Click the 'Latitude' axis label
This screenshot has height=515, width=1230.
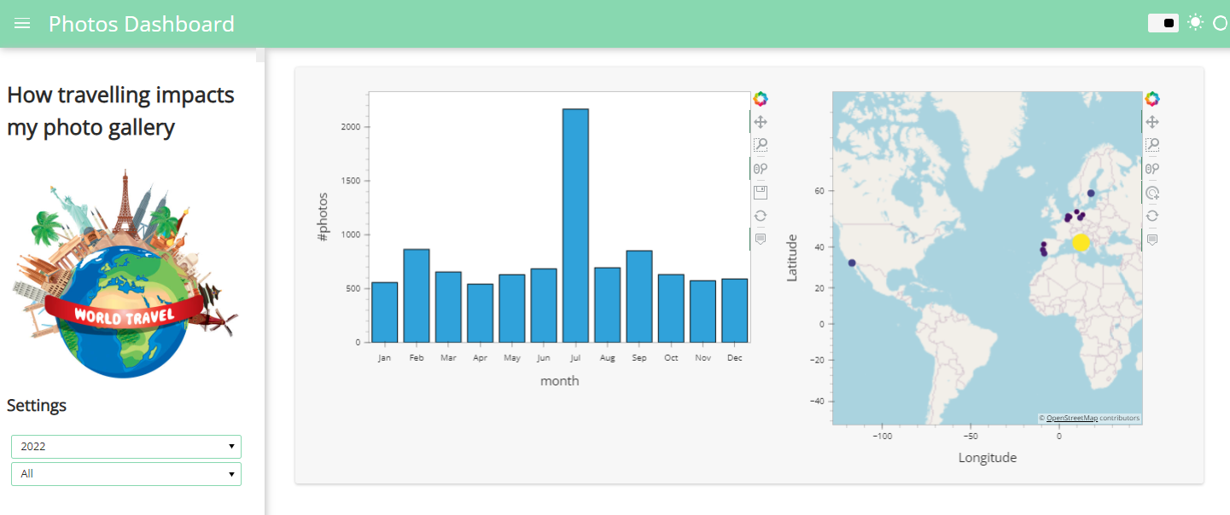792,257
